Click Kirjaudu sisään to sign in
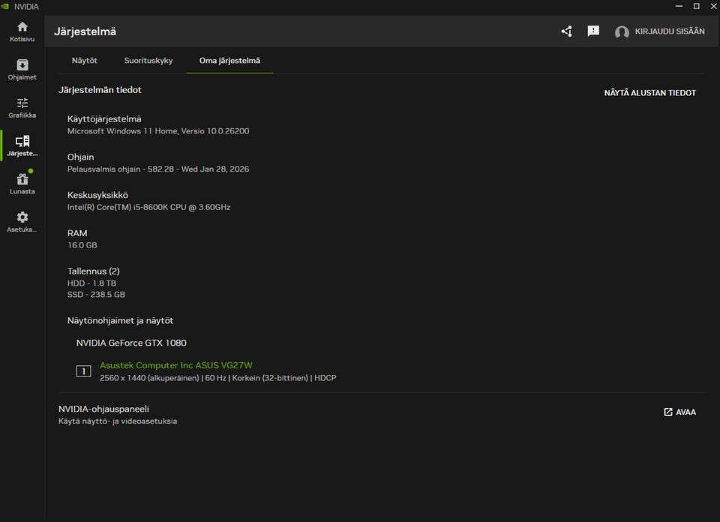720x522 pixels. (669, 31)
